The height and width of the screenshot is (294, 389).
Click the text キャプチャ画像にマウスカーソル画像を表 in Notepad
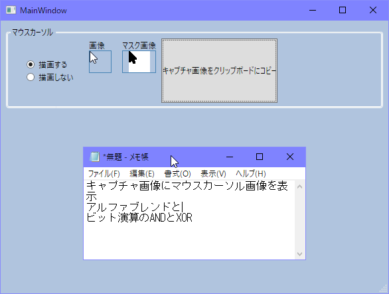click(x=187, y=186)
